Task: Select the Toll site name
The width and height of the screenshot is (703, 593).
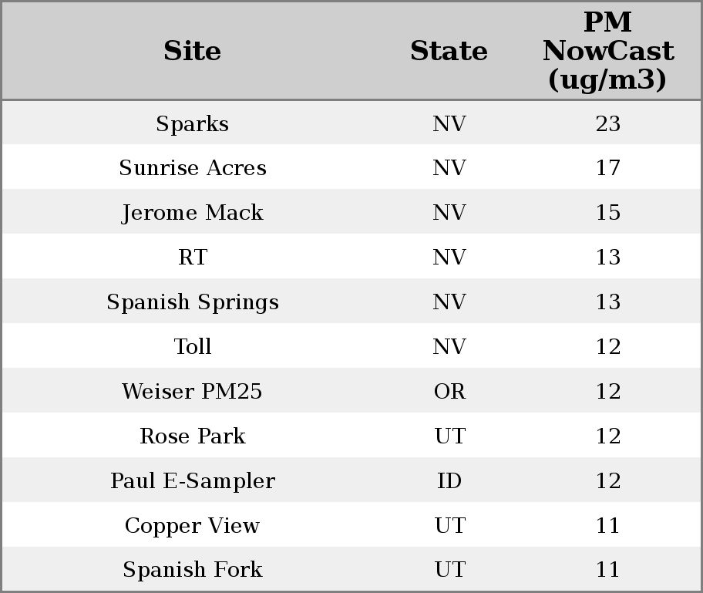Action: coord(192,347)
